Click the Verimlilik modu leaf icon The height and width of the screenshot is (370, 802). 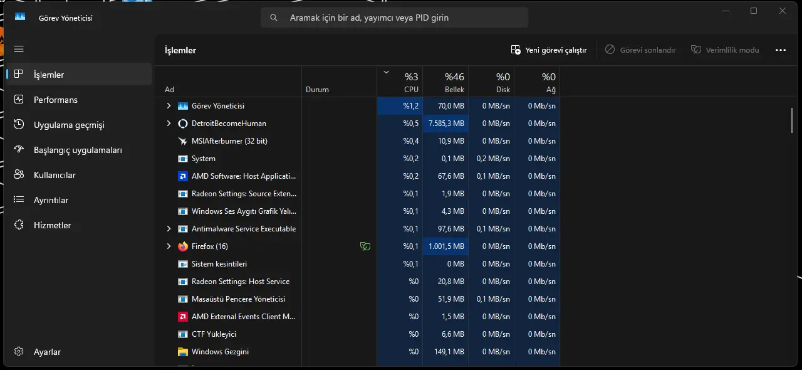point(696,50)
